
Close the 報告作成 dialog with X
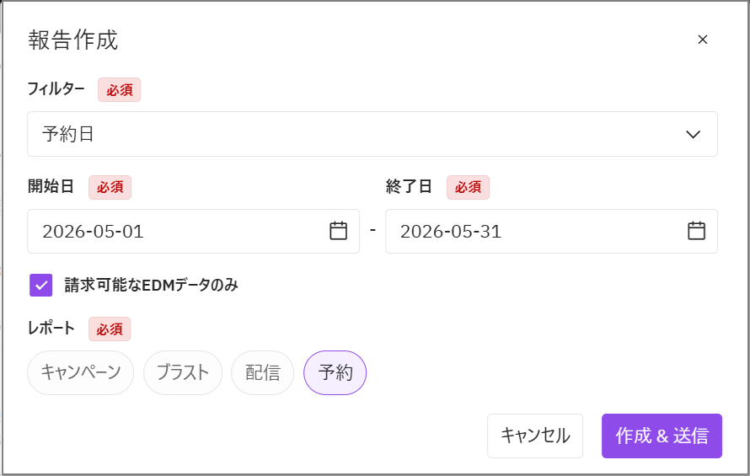click(x=702, y=40)
